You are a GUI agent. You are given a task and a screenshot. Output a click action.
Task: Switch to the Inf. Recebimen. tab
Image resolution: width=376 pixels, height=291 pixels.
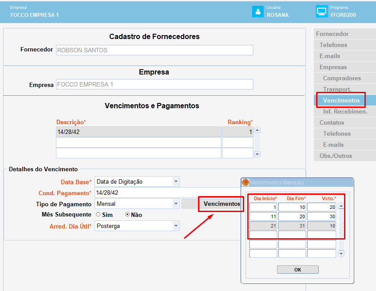345,111
